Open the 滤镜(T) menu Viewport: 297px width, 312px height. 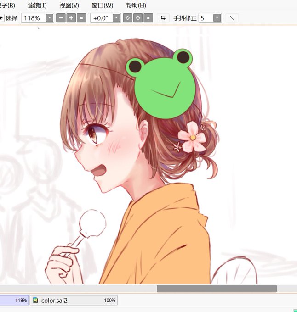coord(37,6)
